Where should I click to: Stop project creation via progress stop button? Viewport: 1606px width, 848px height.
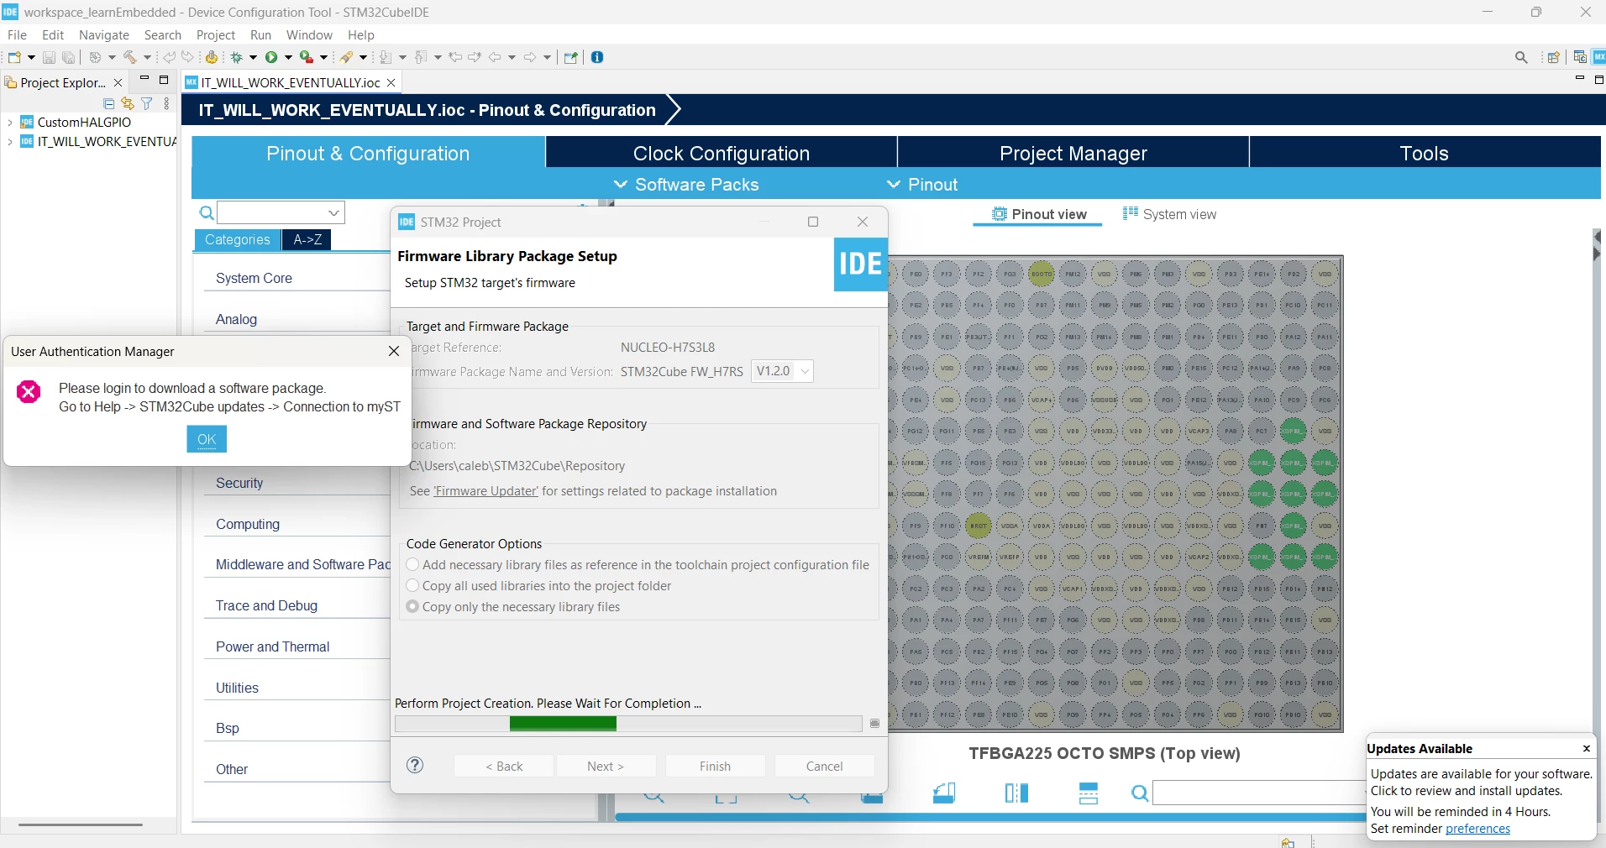pyautogui.click(x=874, y=724)
